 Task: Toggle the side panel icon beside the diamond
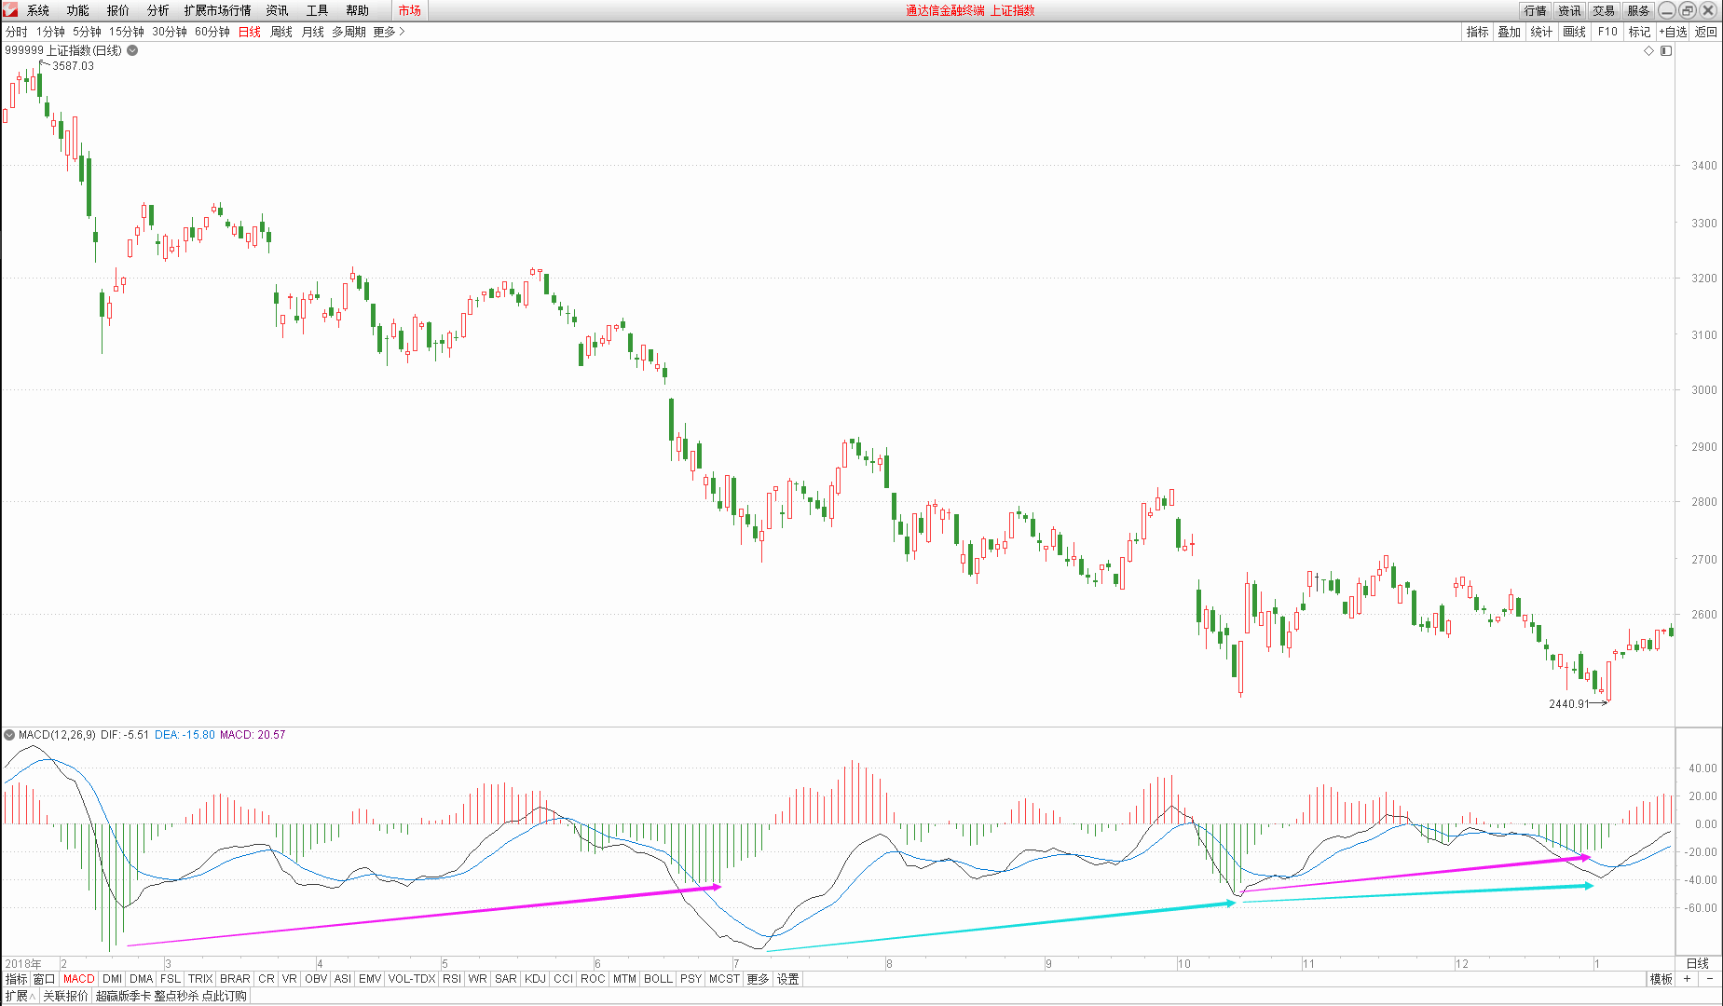tap(1666, 51)
